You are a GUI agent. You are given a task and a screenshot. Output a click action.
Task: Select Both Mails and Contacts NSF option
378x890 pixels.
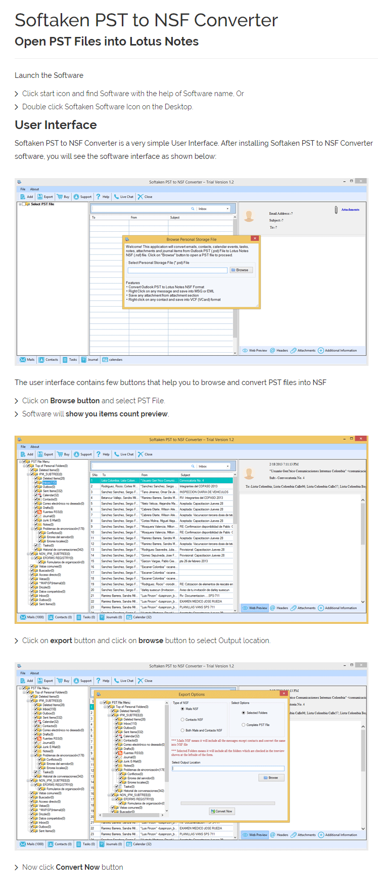pyautogui.click(x=182, y=730)
